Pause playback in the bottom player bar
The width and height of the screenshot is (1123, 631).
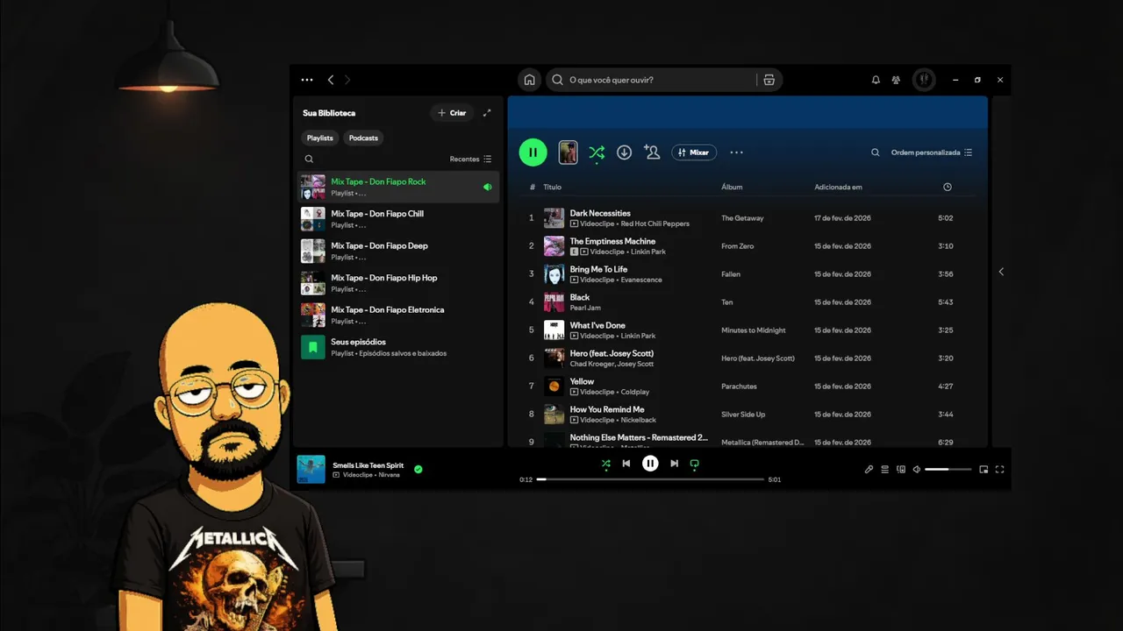click(x=650, y=464)
